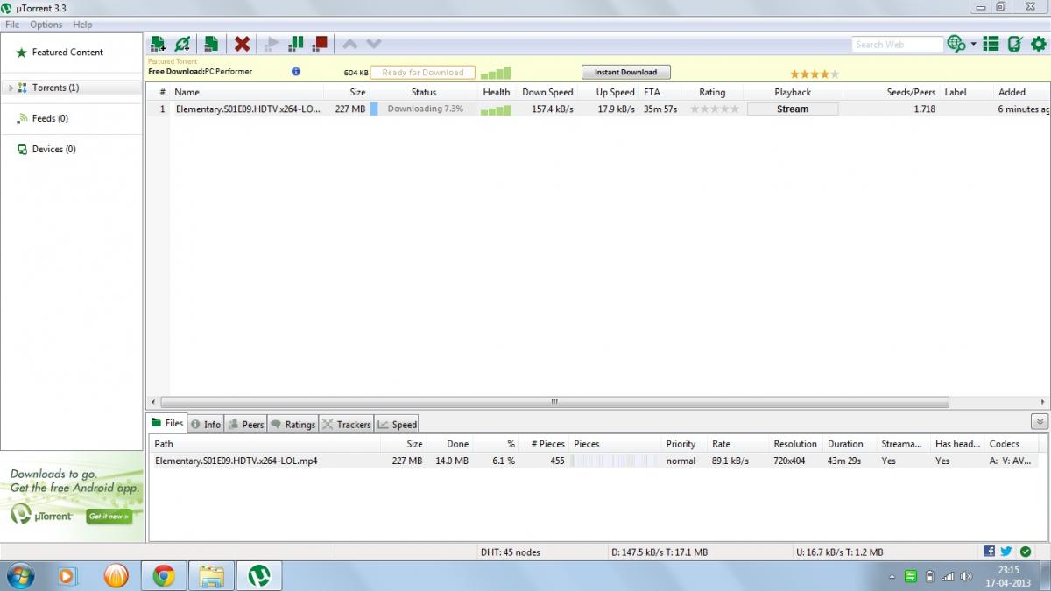Select the Elementary.S01E09 torrent row in the list
The width and height of the screenshot is (1051, 591).
point(597,109)
